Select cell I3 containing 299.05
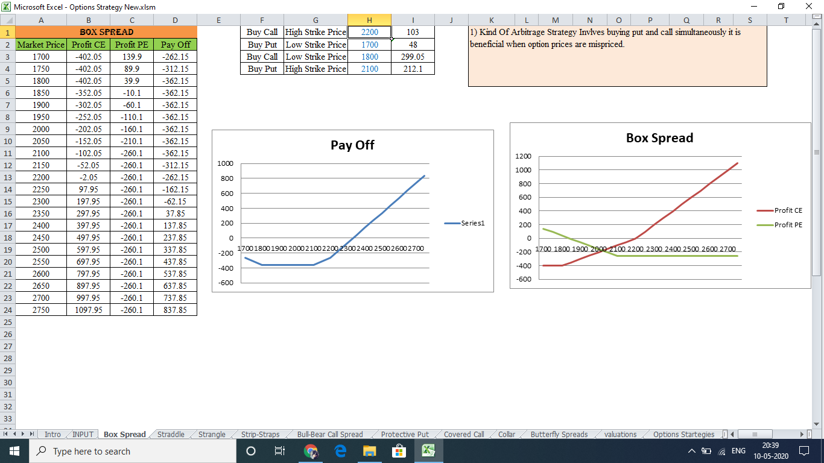Image resolution: width=824 pixels, height=463 pixels. coord(413,57)
